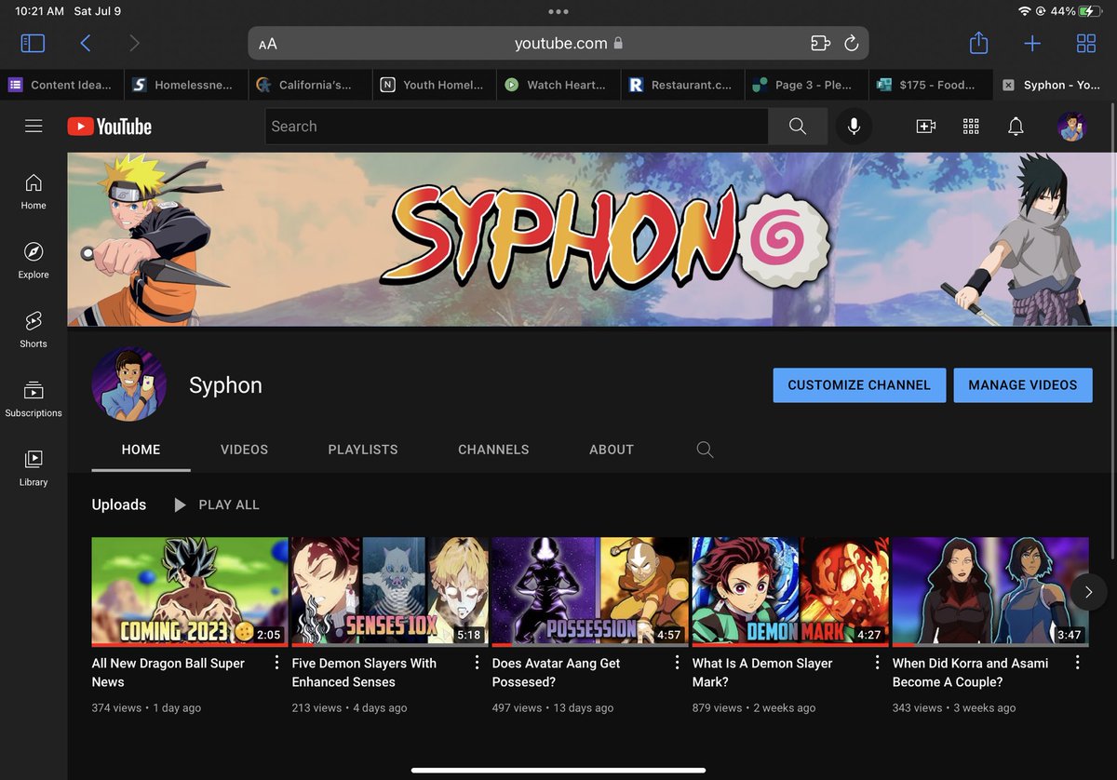Screen dimensions: 1117x780
Task: Open Does Avatar Aang Get Possesed title
Action: pyautogui.click(x=557, y=672)
